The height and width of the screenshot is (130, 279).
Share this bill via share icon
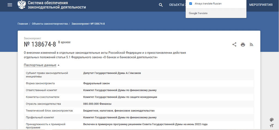pos(234,45)
